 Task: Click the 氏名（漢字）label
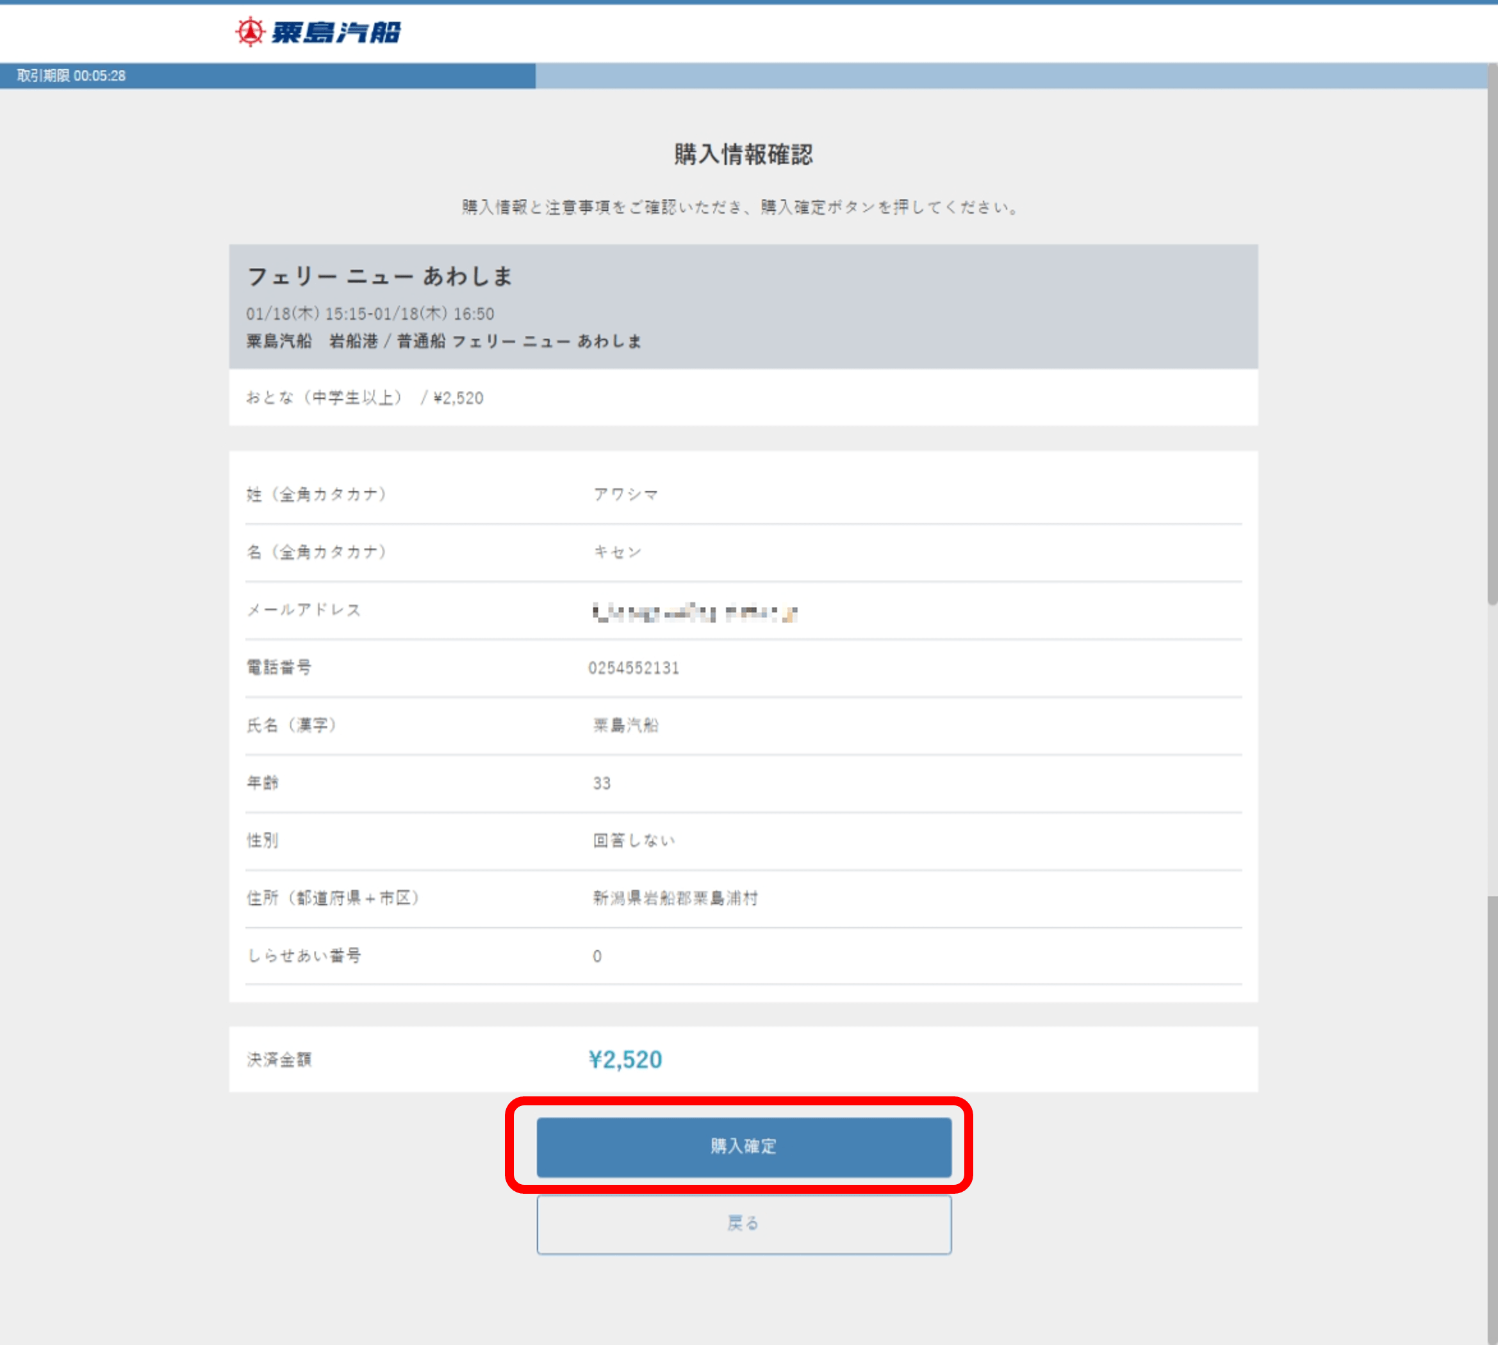[292, 725]
